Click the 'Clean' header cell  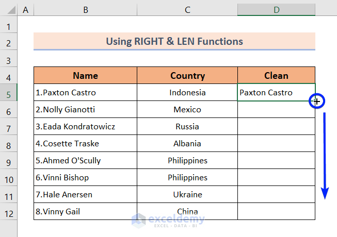coord(276,76)
